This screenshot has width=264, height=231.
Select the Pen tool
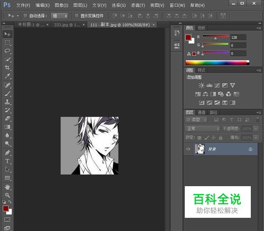click(x=7, y=153)
